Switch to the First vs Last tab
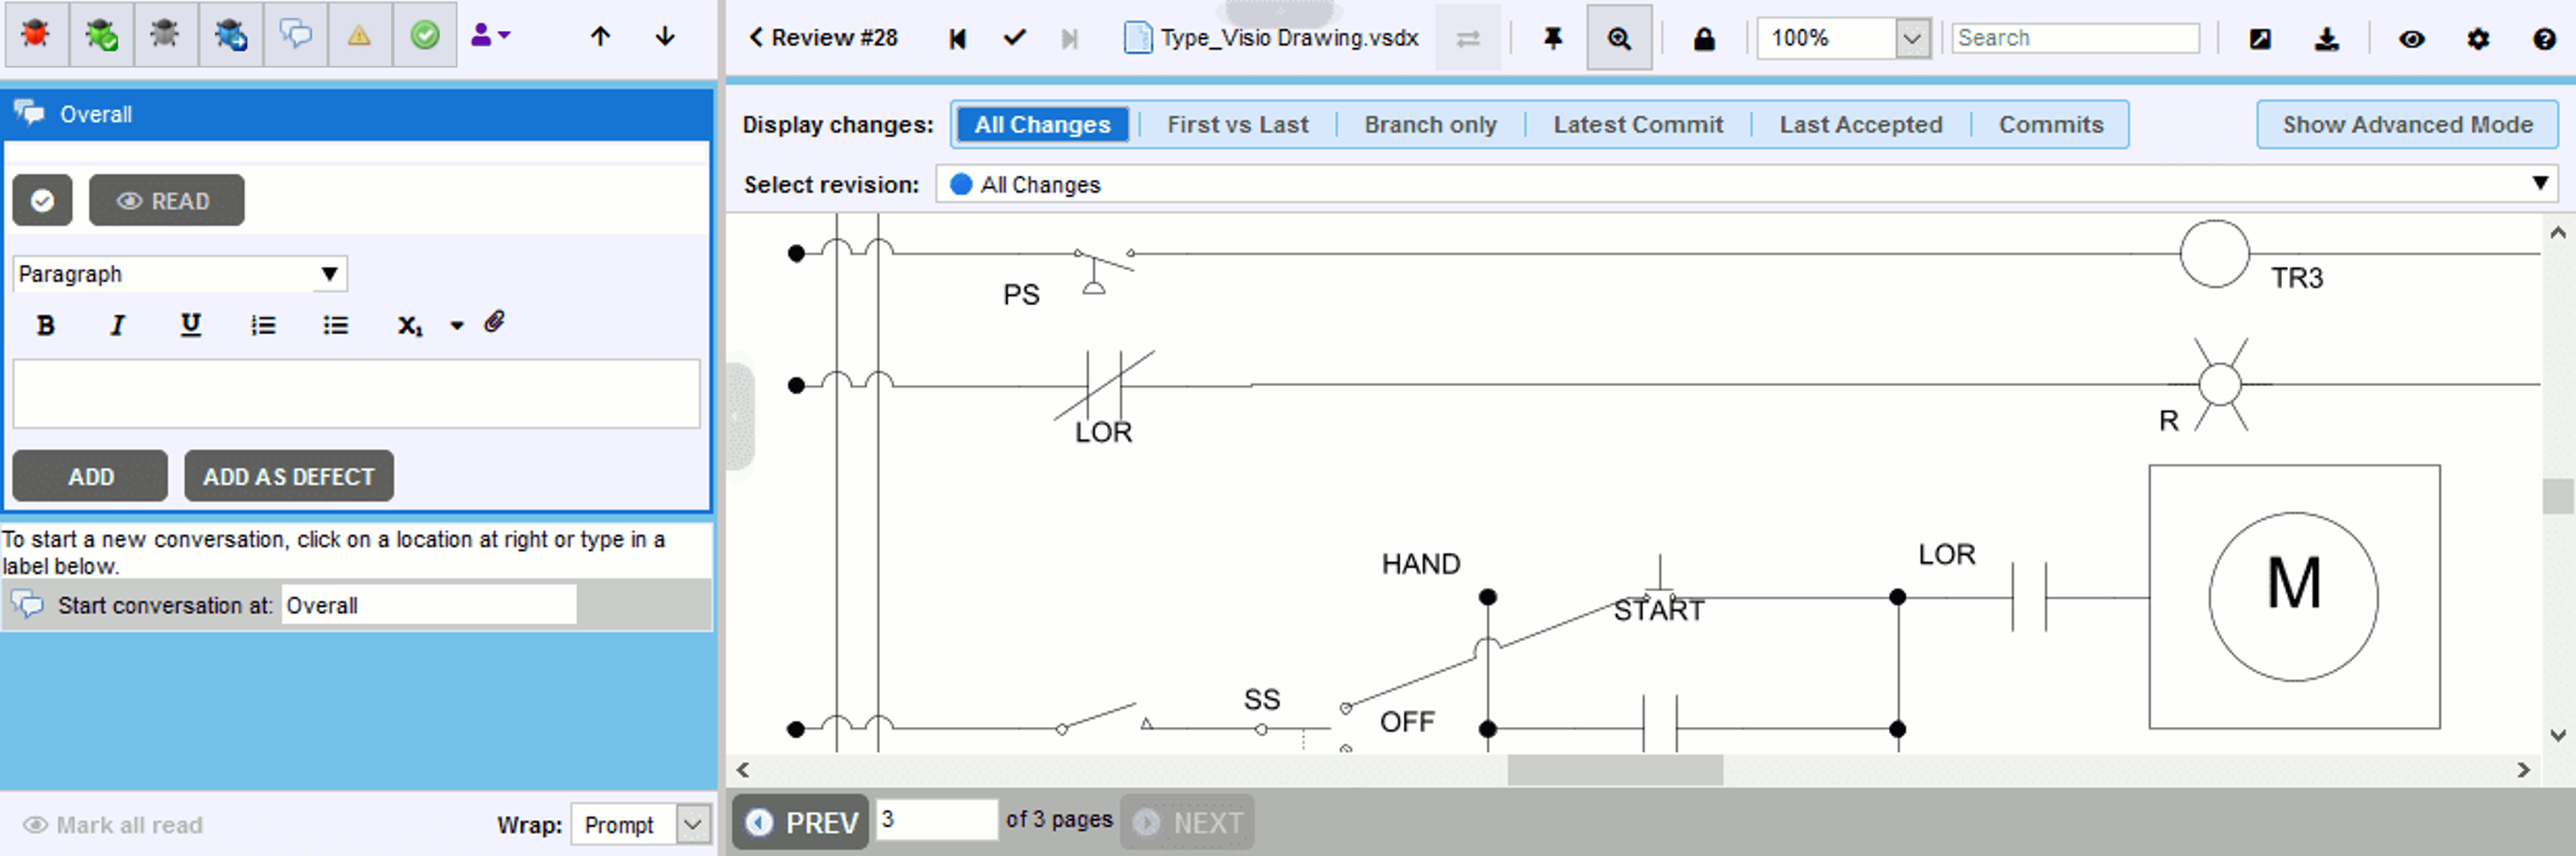The image size is (2576, 856). [x=1237, y=124]
